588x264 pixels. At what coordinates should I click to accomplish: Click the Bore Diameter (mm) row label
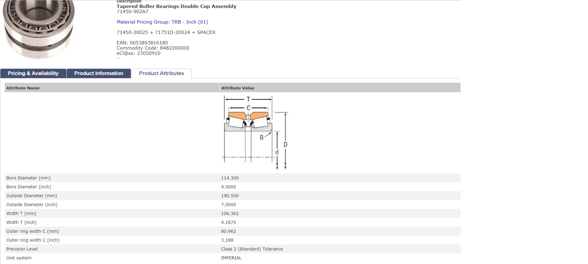tap(29, 178)
